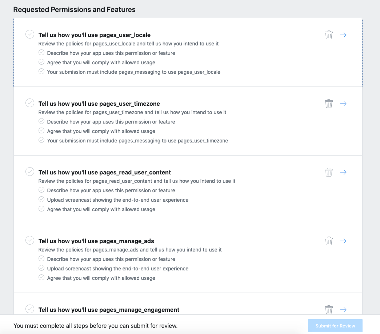Open pages_manage_ads details with arrow
The image size is (380, 334).
(343, 241)
